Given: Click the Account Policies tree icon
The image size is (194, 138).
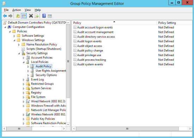Looking at the screenshot, I should click(28, 58).
